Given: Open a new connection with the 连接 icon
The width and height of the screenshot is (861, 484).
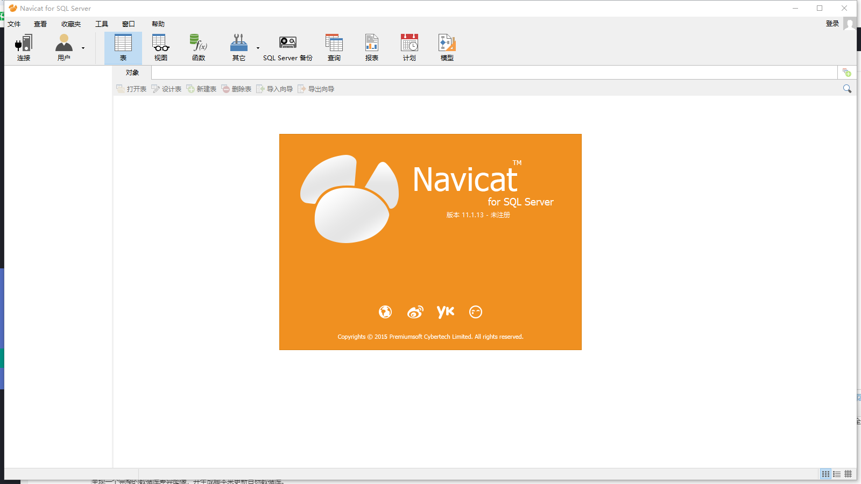Looking at the screenshot, I should 23,47.
